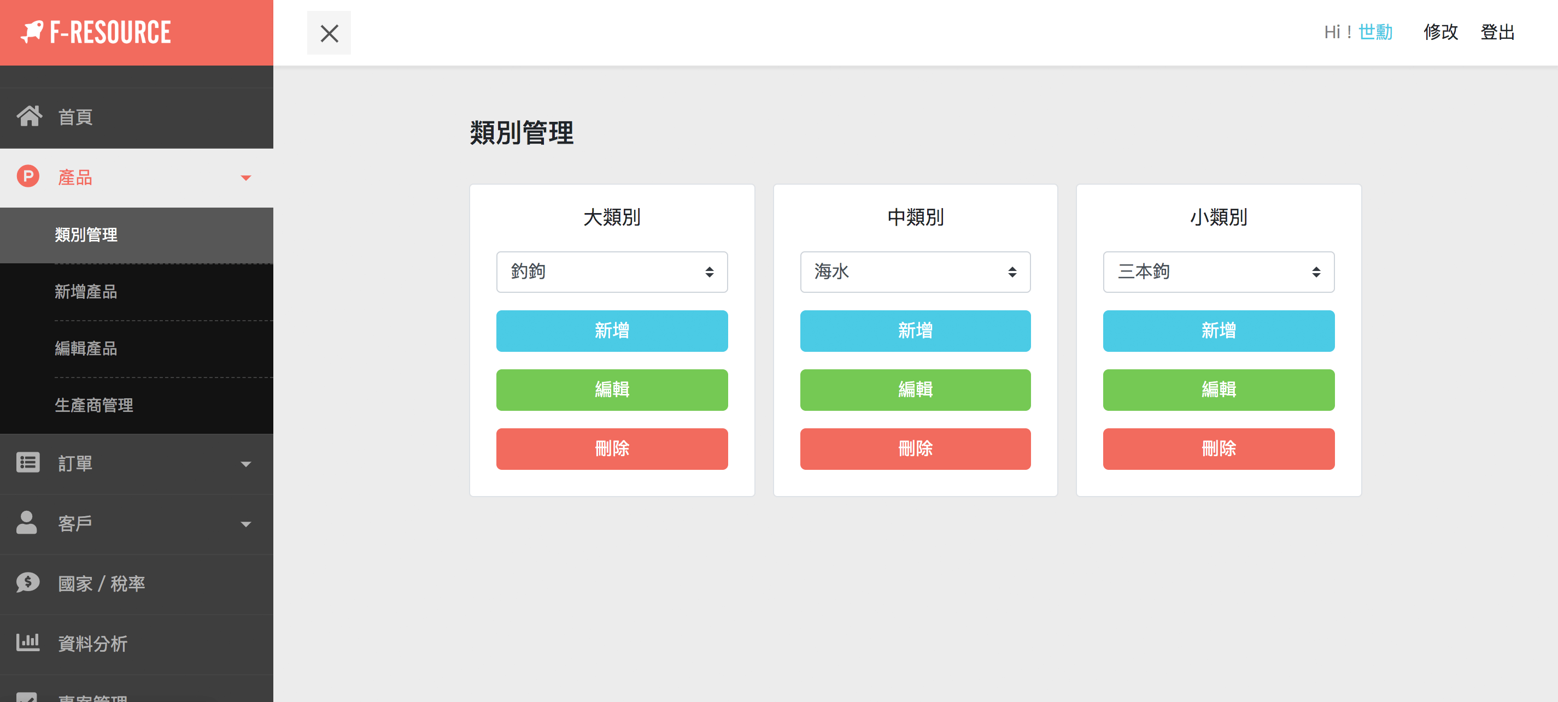Go to 生產商管理 submenu item
The image size is (1558, 702).
coord(93,405)
